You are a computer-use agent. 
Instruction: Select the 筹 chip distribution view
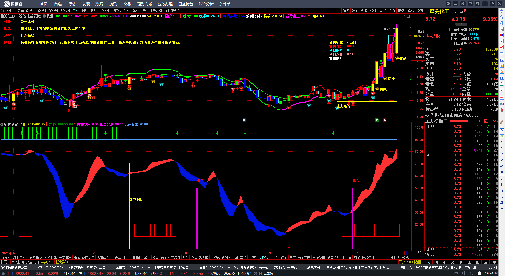(494, 262)
